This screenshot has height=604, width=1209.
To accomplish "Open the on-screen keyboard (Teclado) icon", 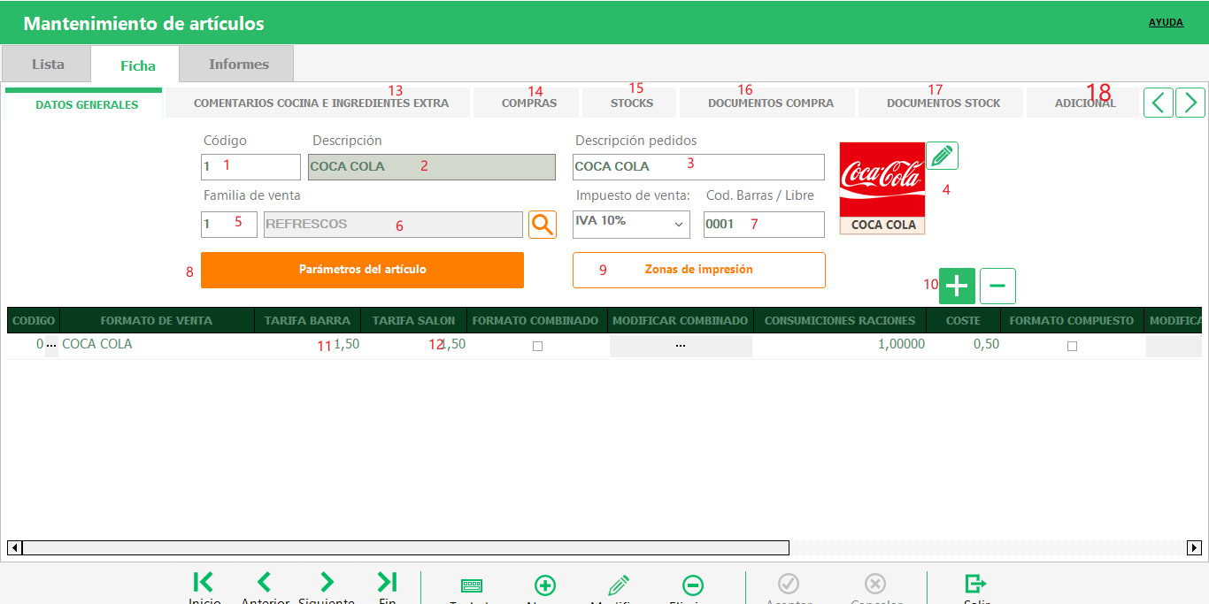I will (472, 585).
